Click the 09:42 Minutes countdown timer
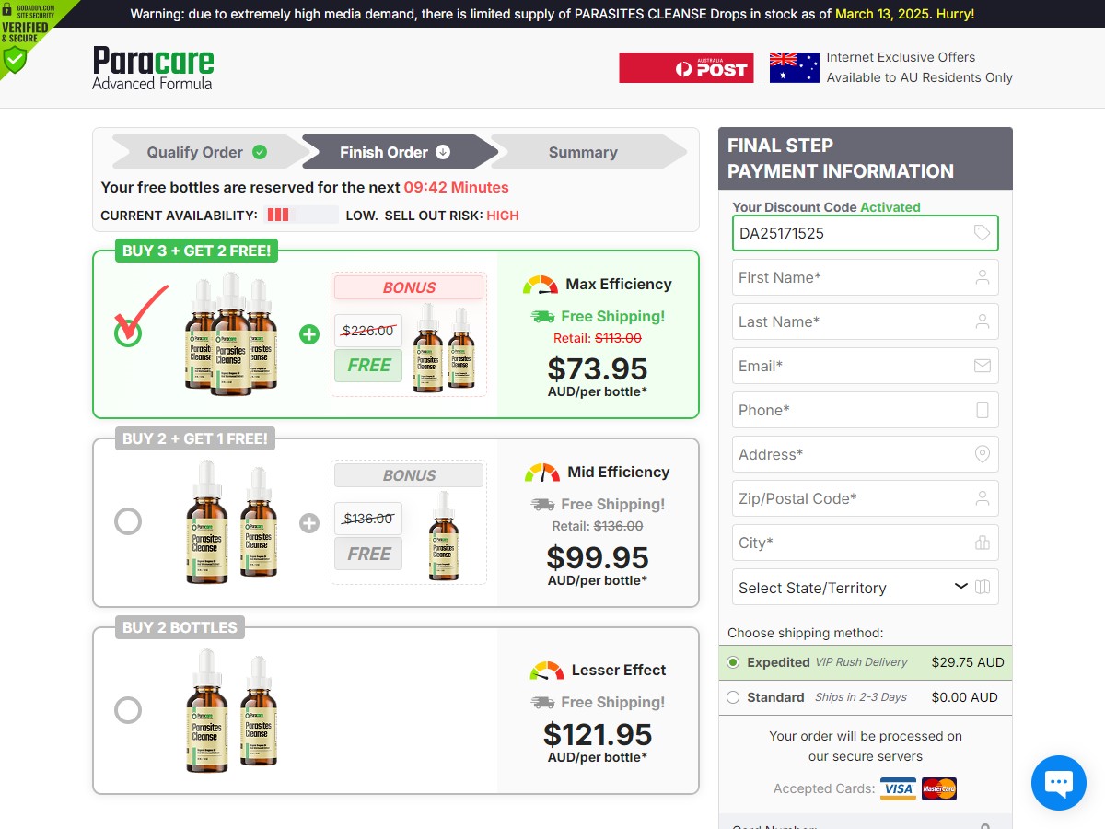This screenshot has height=829, width=1105. [456, 187]
